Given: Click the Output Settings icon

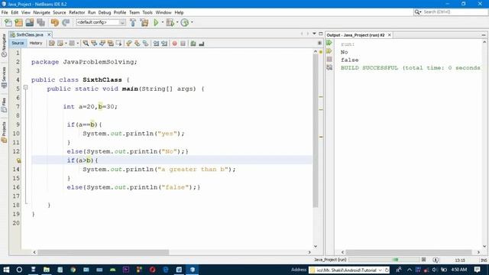Looking at the screenshot, I should tap(329, 67).
